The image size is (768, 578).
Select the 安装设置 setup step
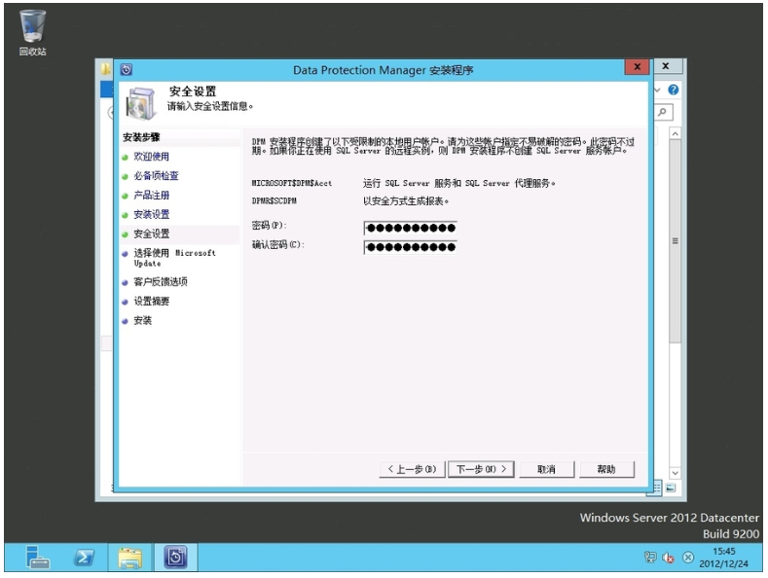151,214
